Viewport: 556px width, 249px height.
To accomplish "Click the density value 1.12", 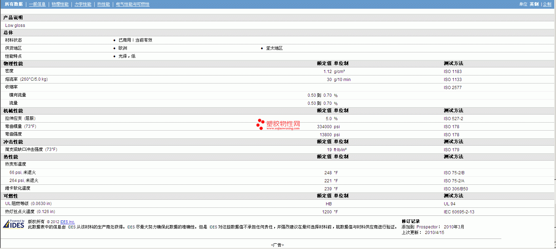I will point(328,72).
